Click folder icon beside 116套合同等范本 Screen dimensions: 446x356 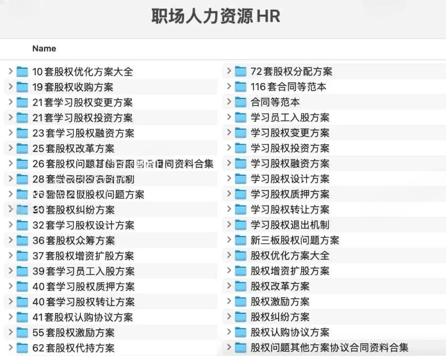(240, 87)
